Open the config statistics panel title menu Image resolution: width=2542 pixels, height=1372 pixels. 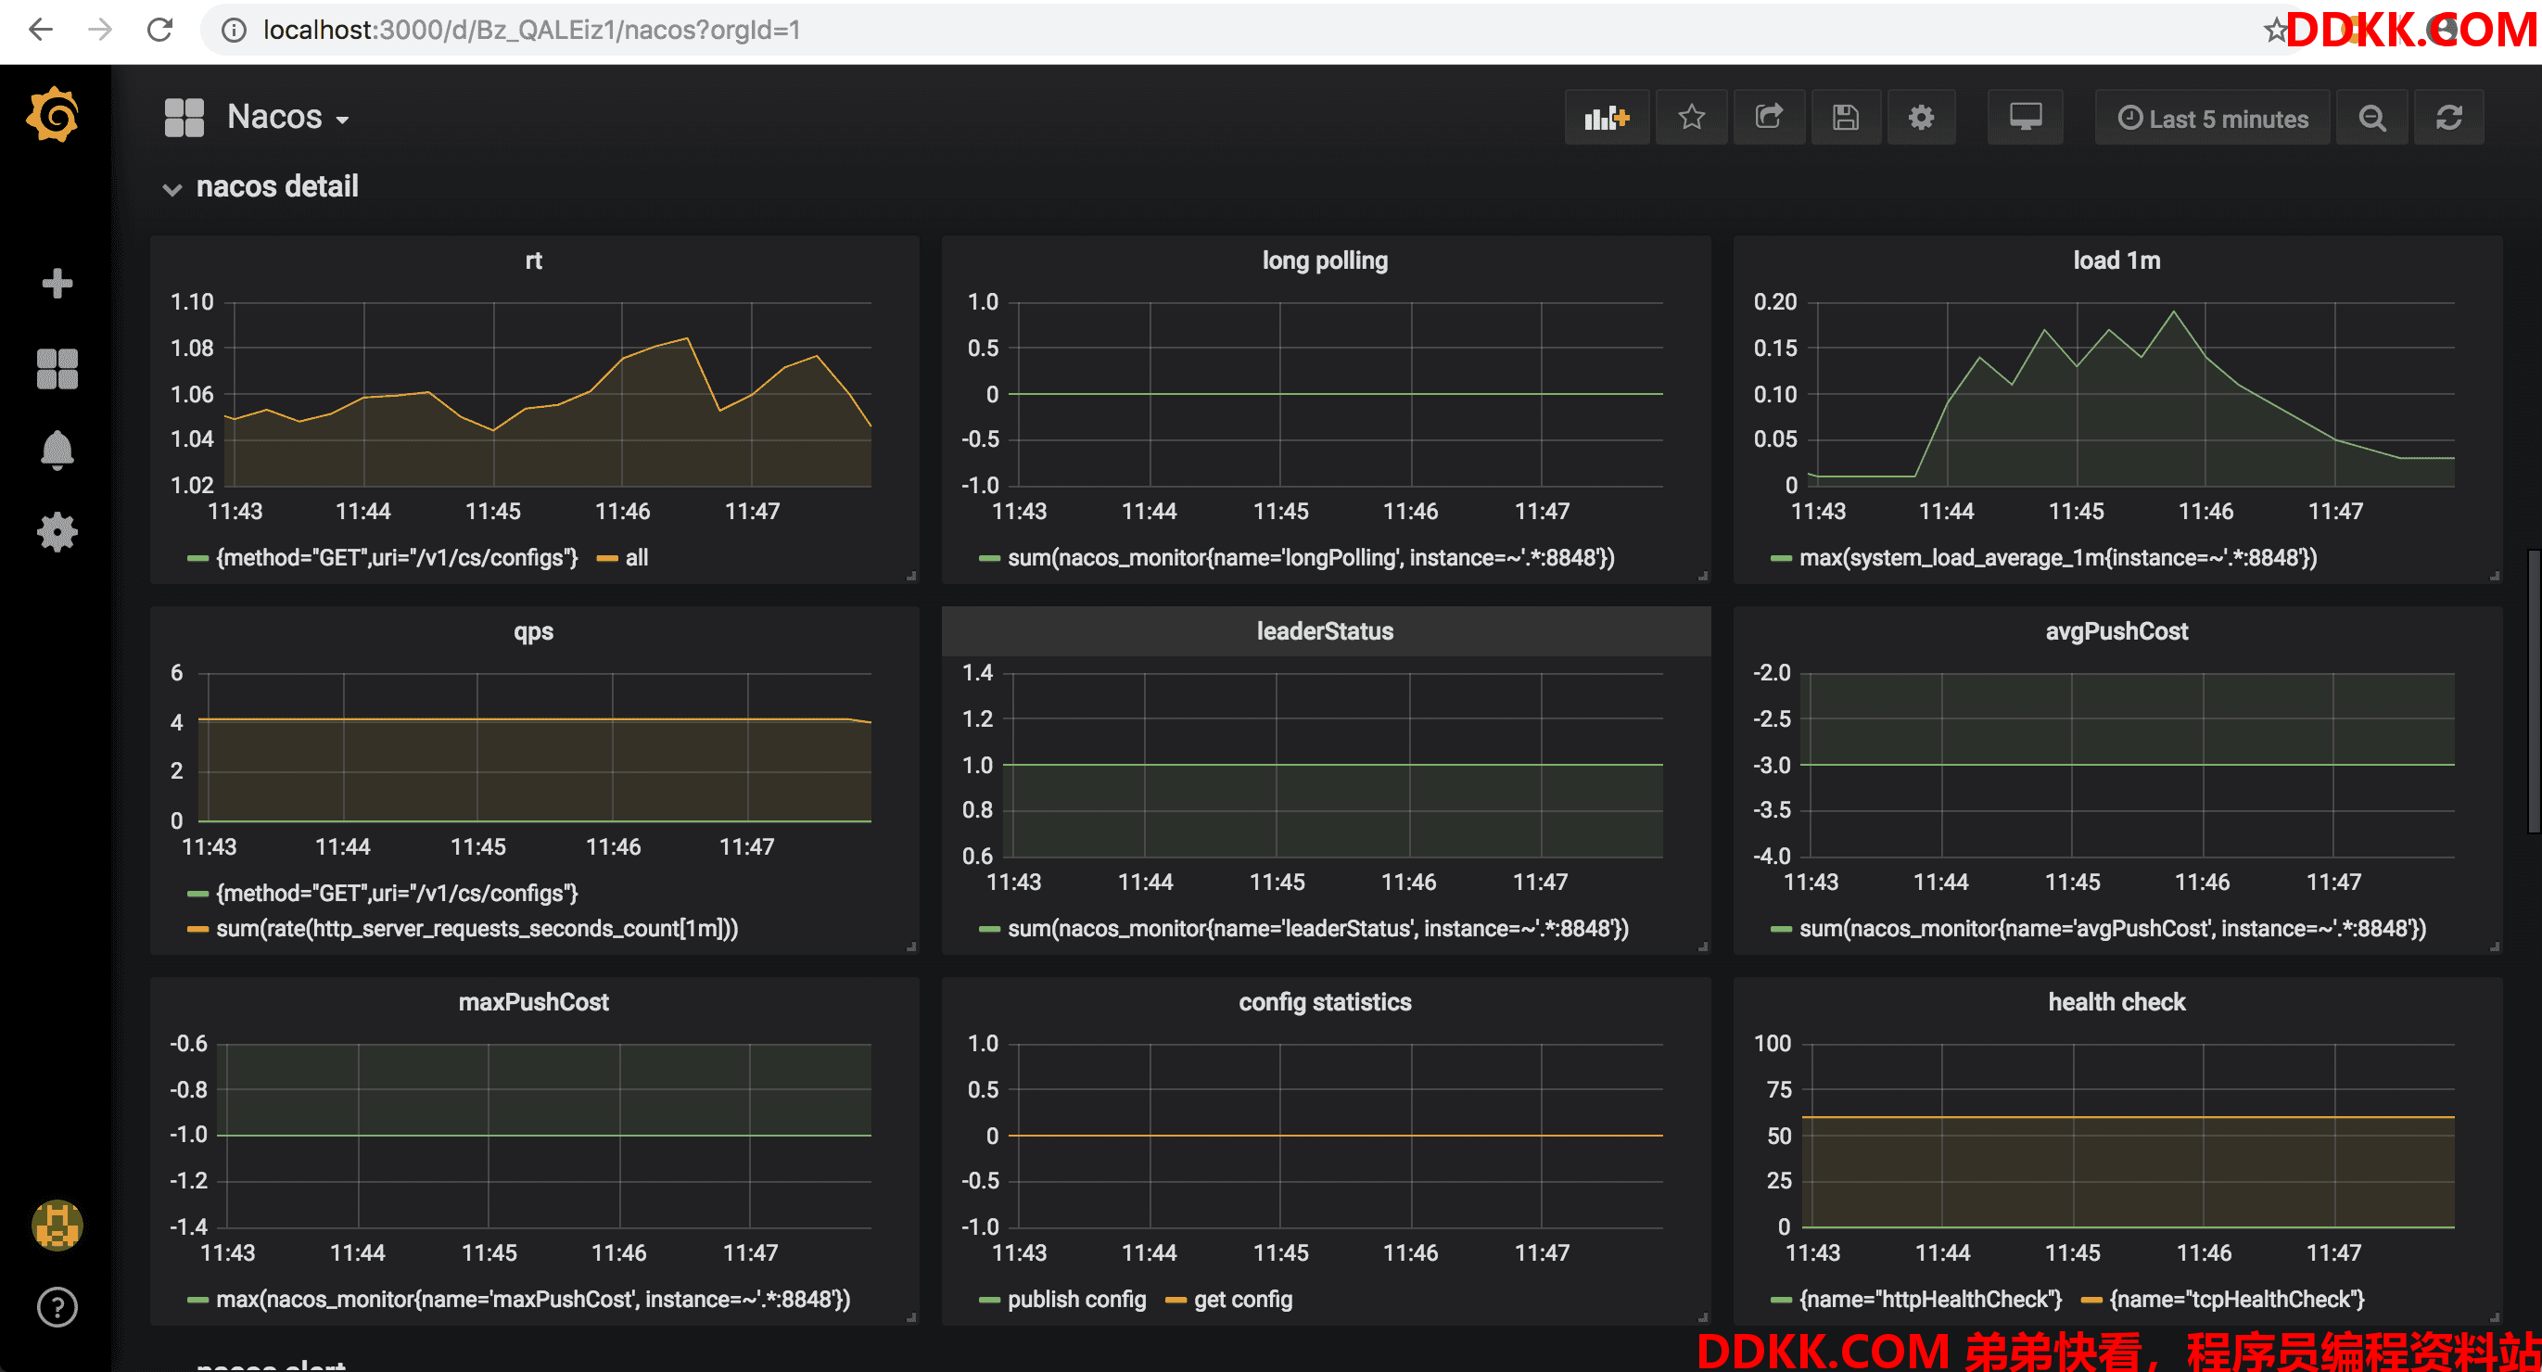pyautogui.click(x=1326, y=1002)
